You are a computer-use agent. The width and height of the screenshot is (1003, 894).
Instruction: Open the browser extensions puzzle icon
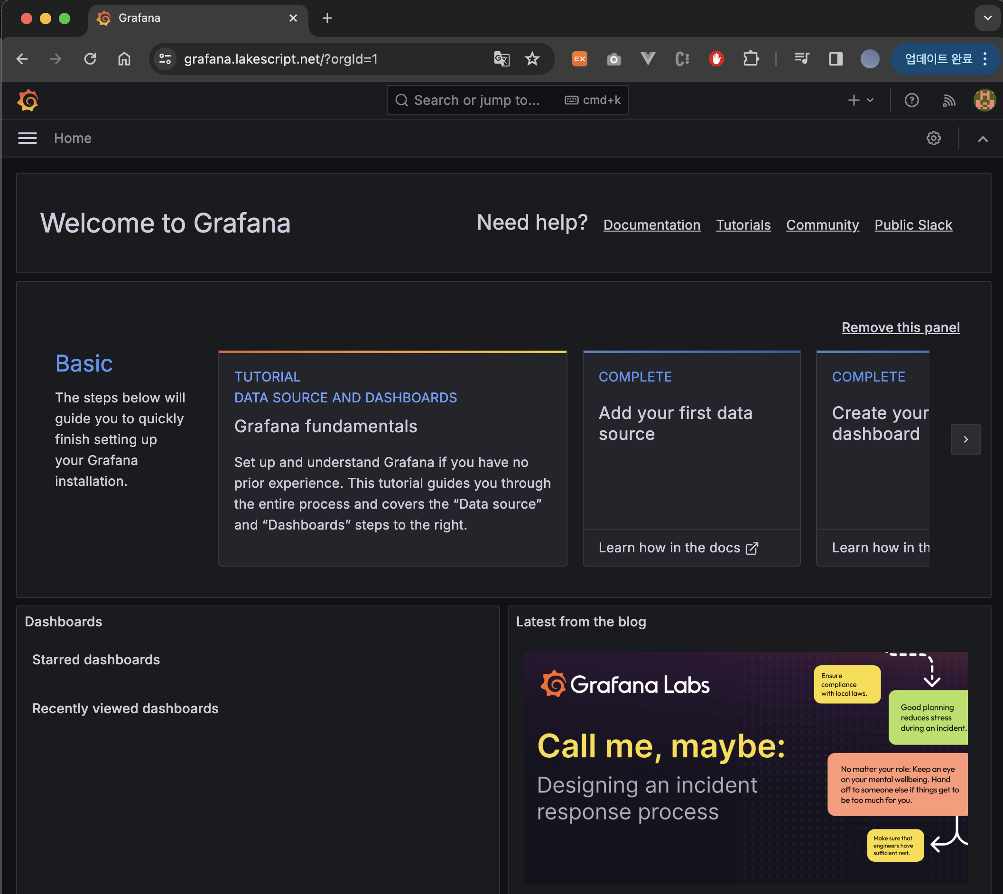pos(751,59)
